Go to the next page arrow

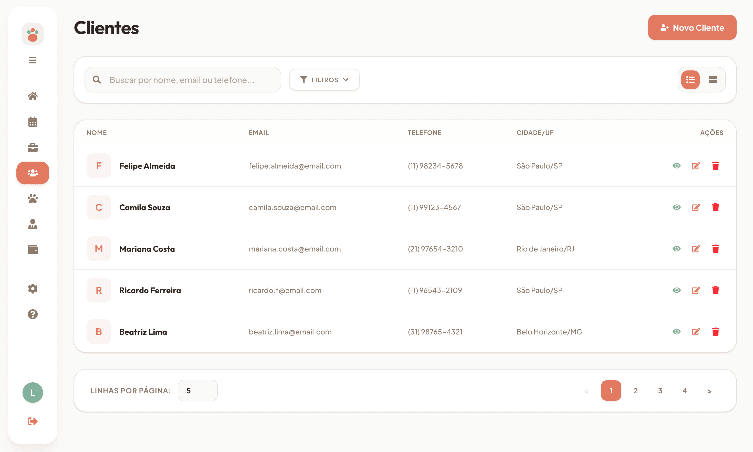[709, 391]
